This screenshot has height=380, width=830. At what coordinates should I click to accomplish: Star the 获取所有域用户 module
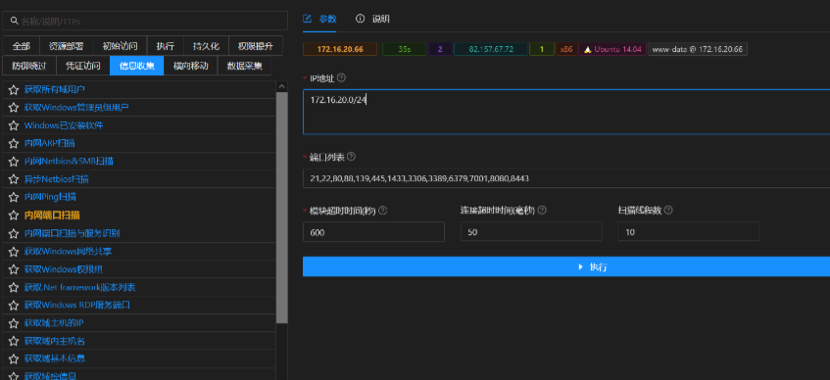point(14,90)
